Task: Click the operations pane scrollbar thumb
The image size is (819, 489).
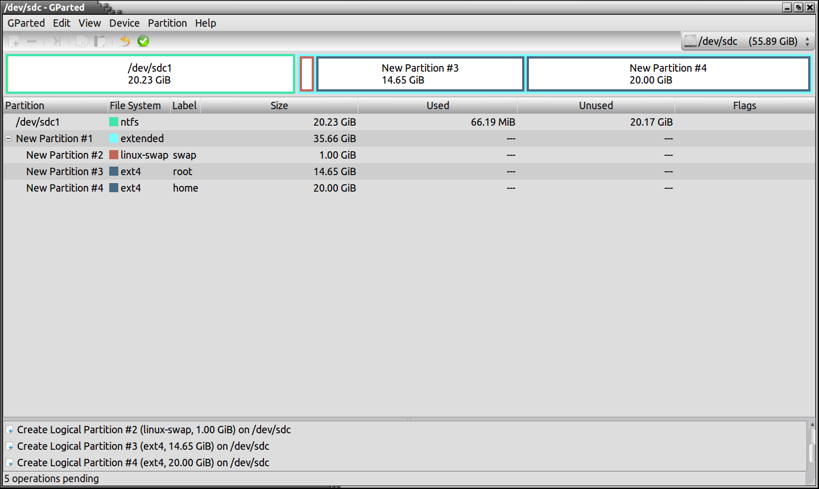Action: 812,454
